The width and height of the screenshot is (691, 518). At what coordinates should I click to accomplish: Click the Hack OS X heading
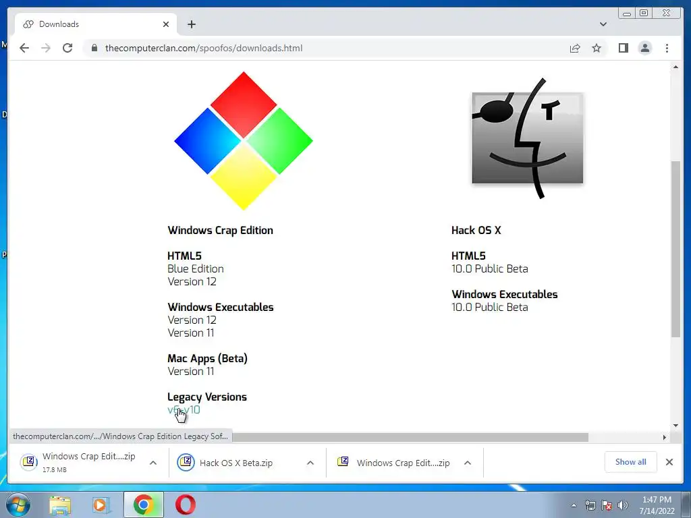476,231
